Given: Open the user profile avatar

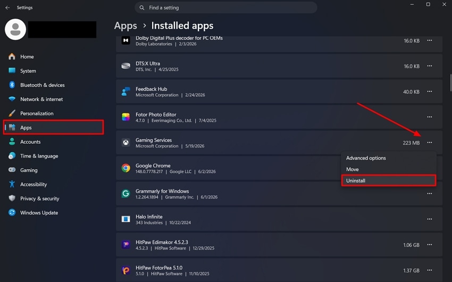Looking at the screenshot, I should coord(15,29).
